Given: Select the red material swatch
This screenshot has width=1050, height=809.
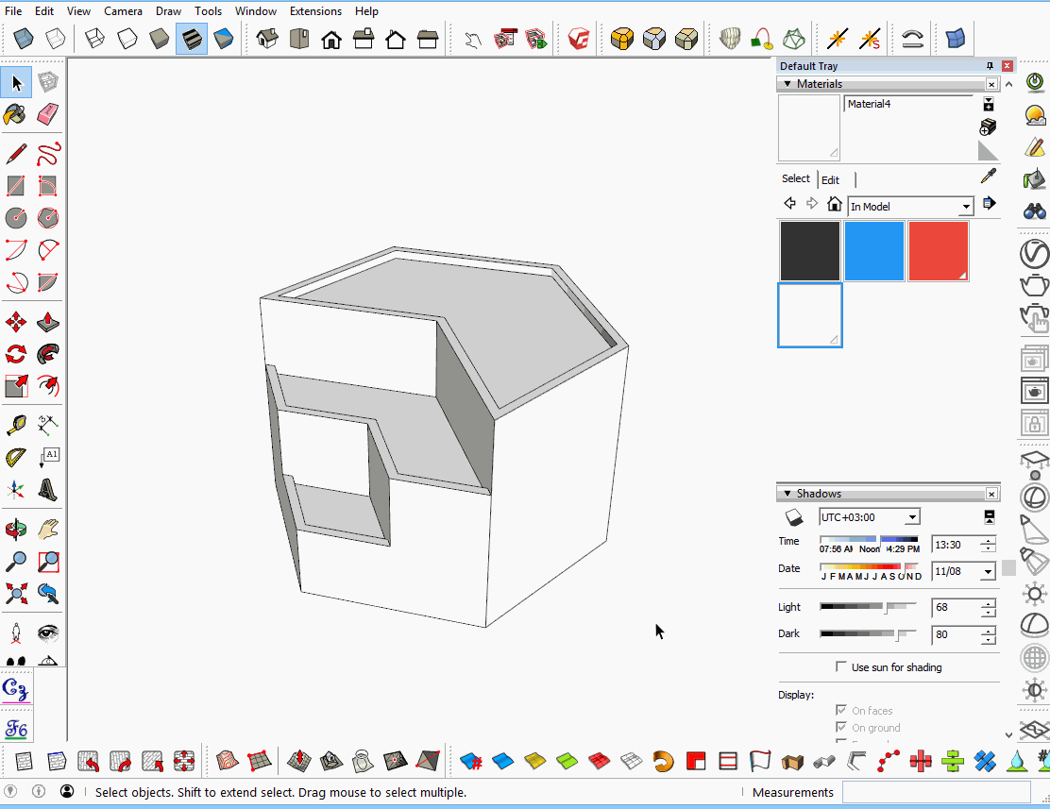Looking at the screenshot, I should pos(939,250).
